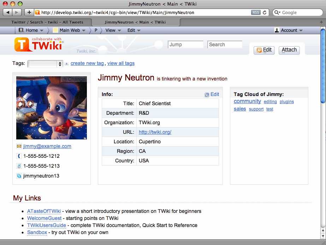Click the vertical scrollbar down arrow

tap(323, 236)
